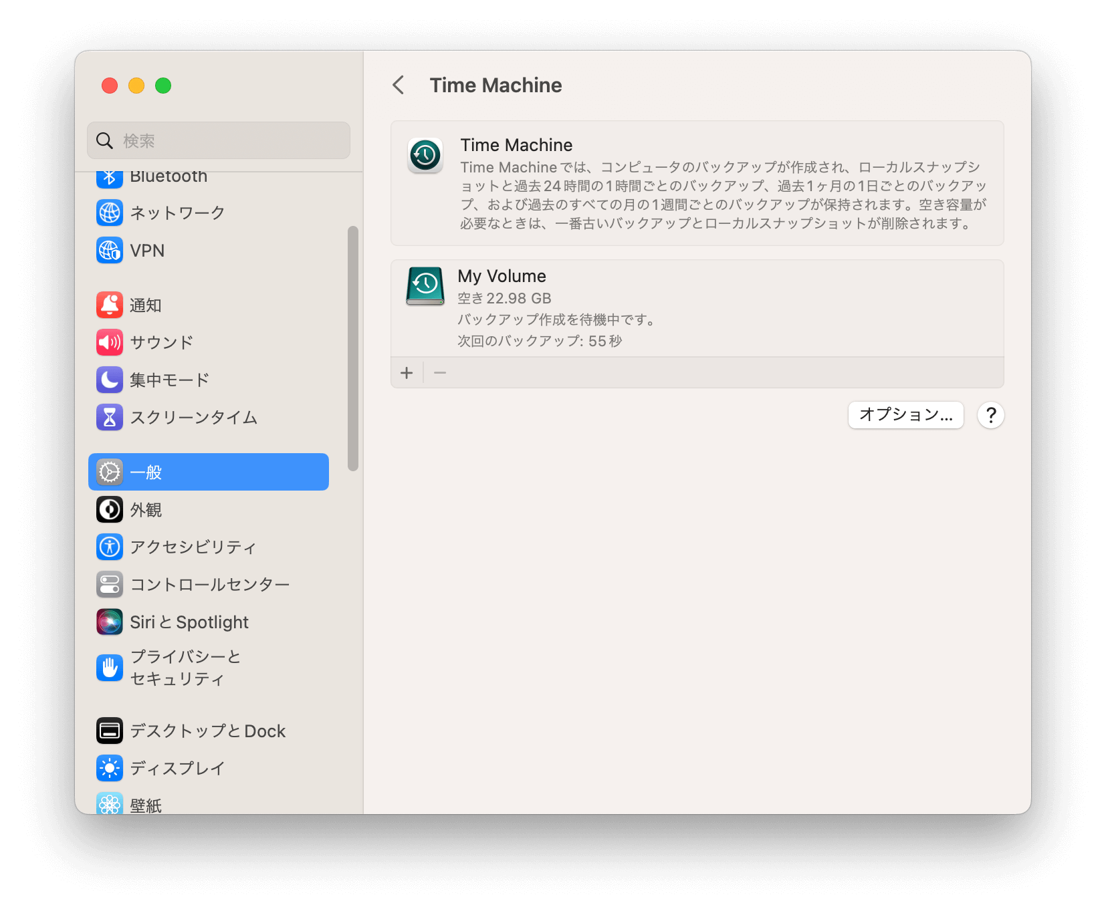Select the My Volume disk row

click(x=697, y=309)
